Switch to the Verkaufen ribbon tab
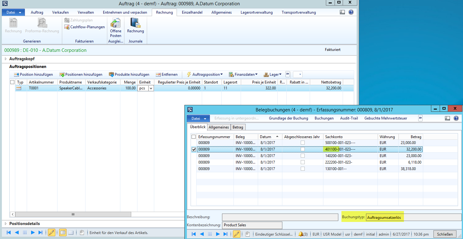Image resolution: width=463 pixels, height=239 pixels. point(60,12)
